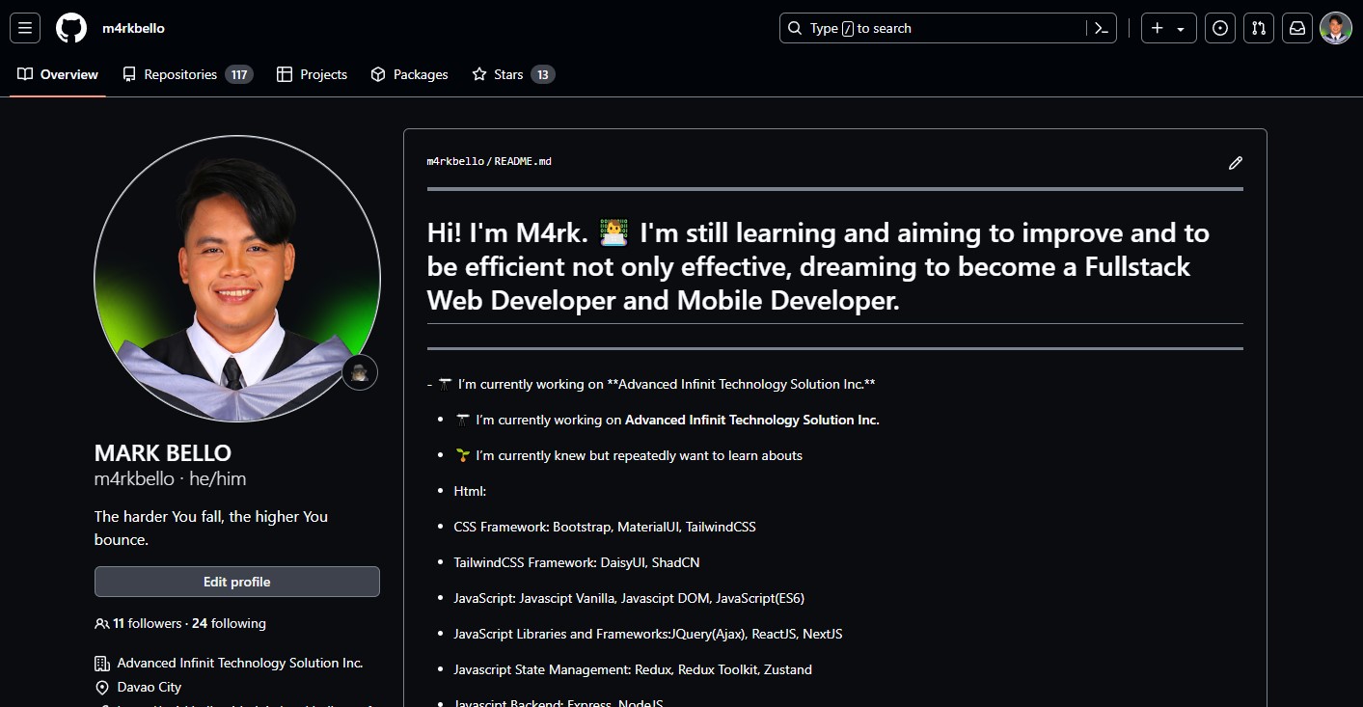
Task: Open the command palette icon
Action: coord(1102,28)
